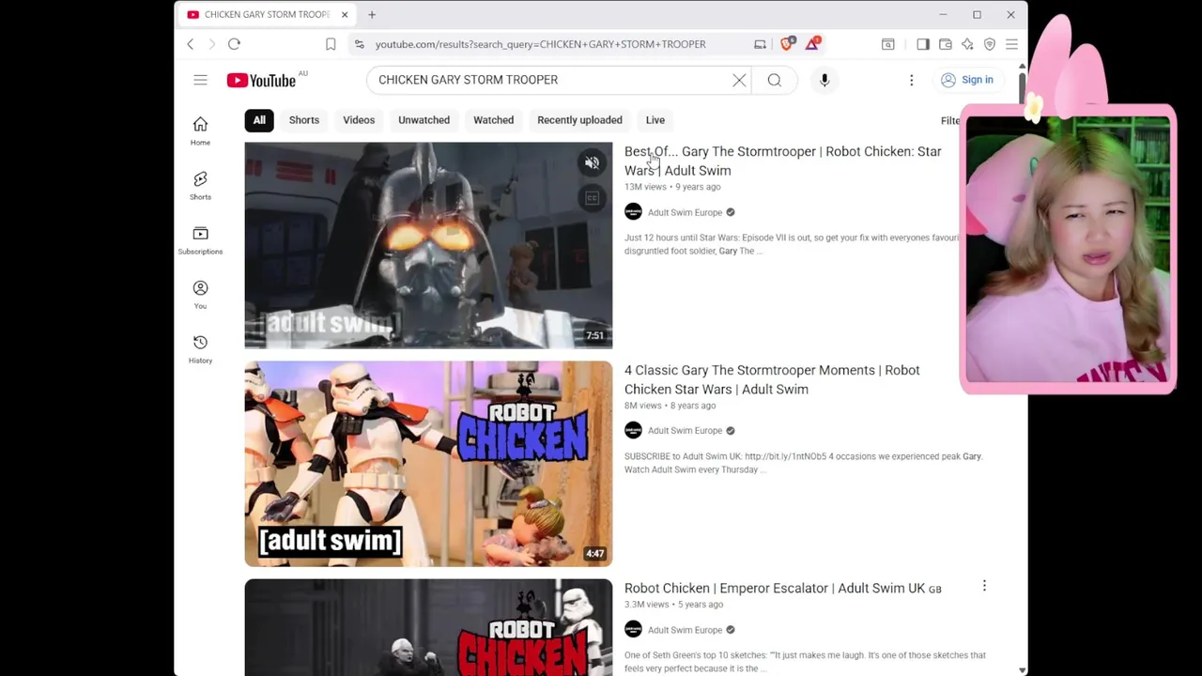Select the Watched filter chip
1202x676 pixels.
click(x=493, y=120)
